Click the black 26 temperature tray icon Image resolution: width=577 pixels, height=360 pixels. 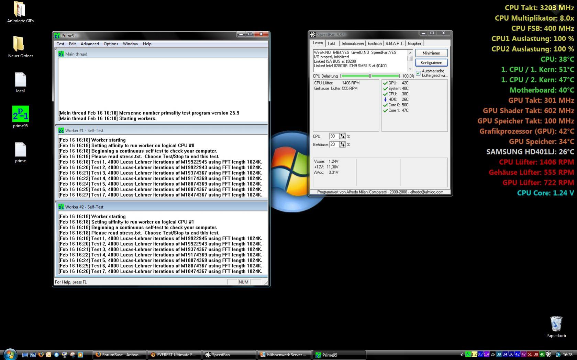pyautogui.click(x=493, y=355)
